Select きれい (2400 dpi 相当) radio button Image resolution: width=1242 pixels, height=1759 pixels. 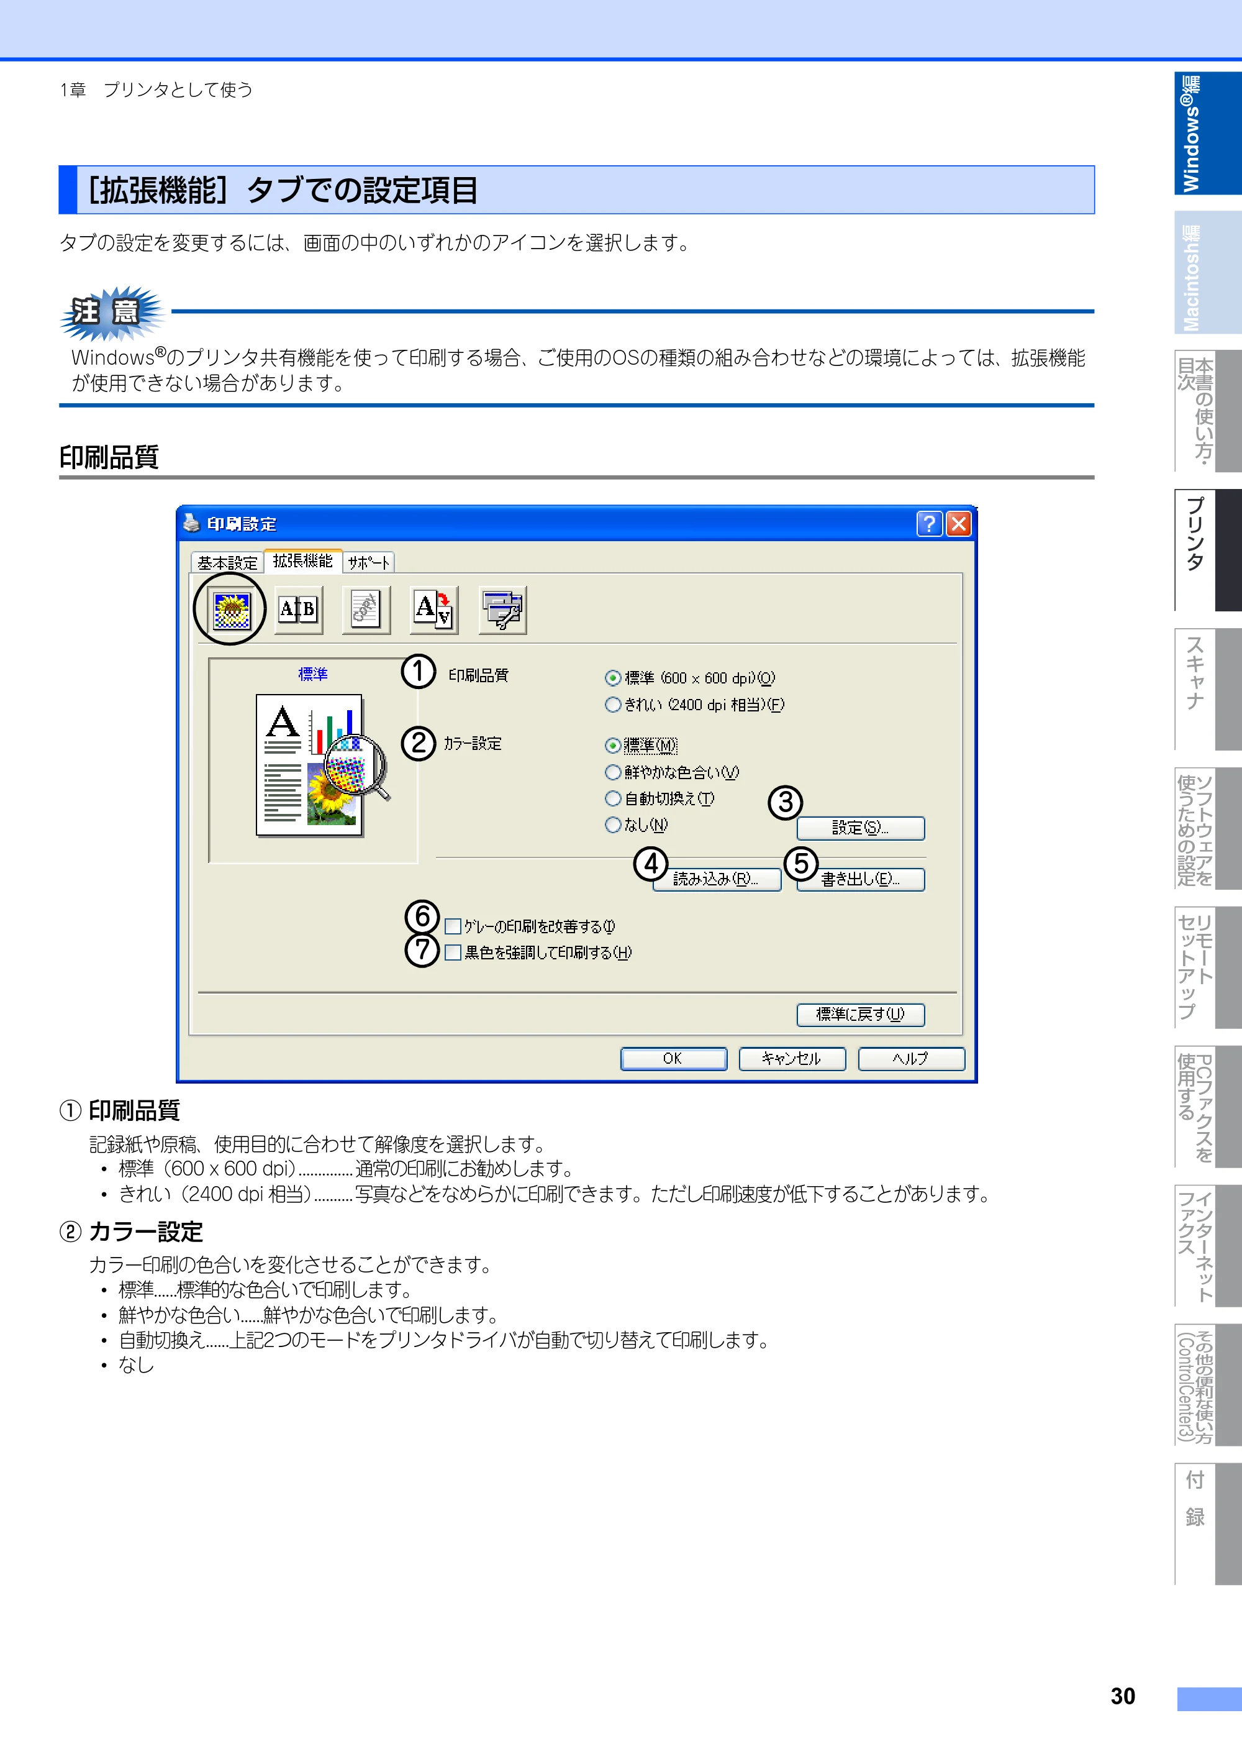[x=612, y=705]
